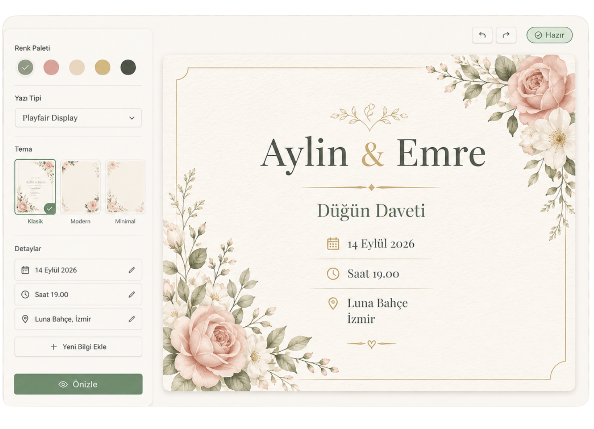Click the location pin icon in the details list
The image size is (594, 429).
point(25,319)
